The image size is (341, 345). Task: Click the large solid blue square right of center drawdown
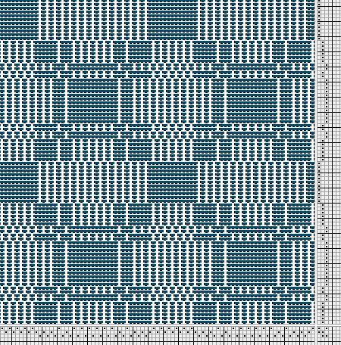click(x=252, y=101)
